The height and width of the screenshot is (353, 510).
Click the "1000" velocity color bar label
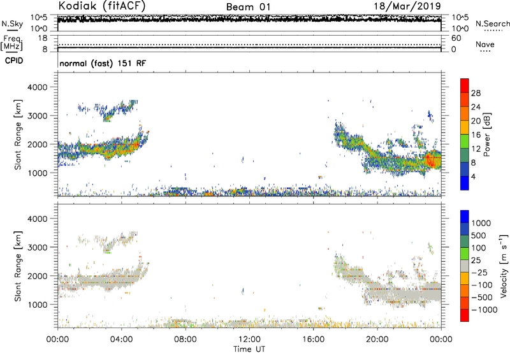pyautogui.click(x=481, y=223)
